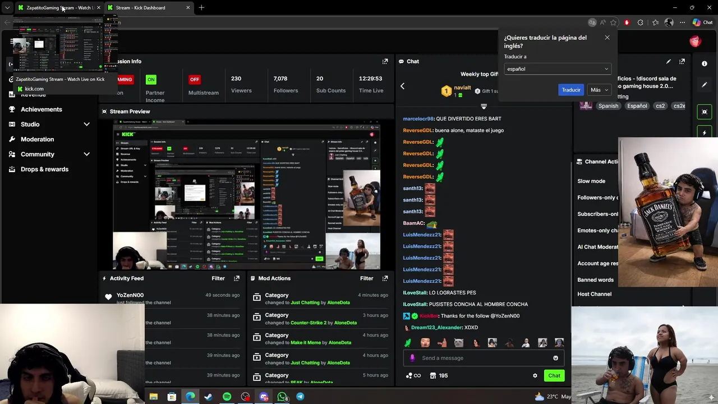This screenshot has width=718, height=404.
Task: Edit stream info with the pencil icon in the panel header
Action: 668,61
